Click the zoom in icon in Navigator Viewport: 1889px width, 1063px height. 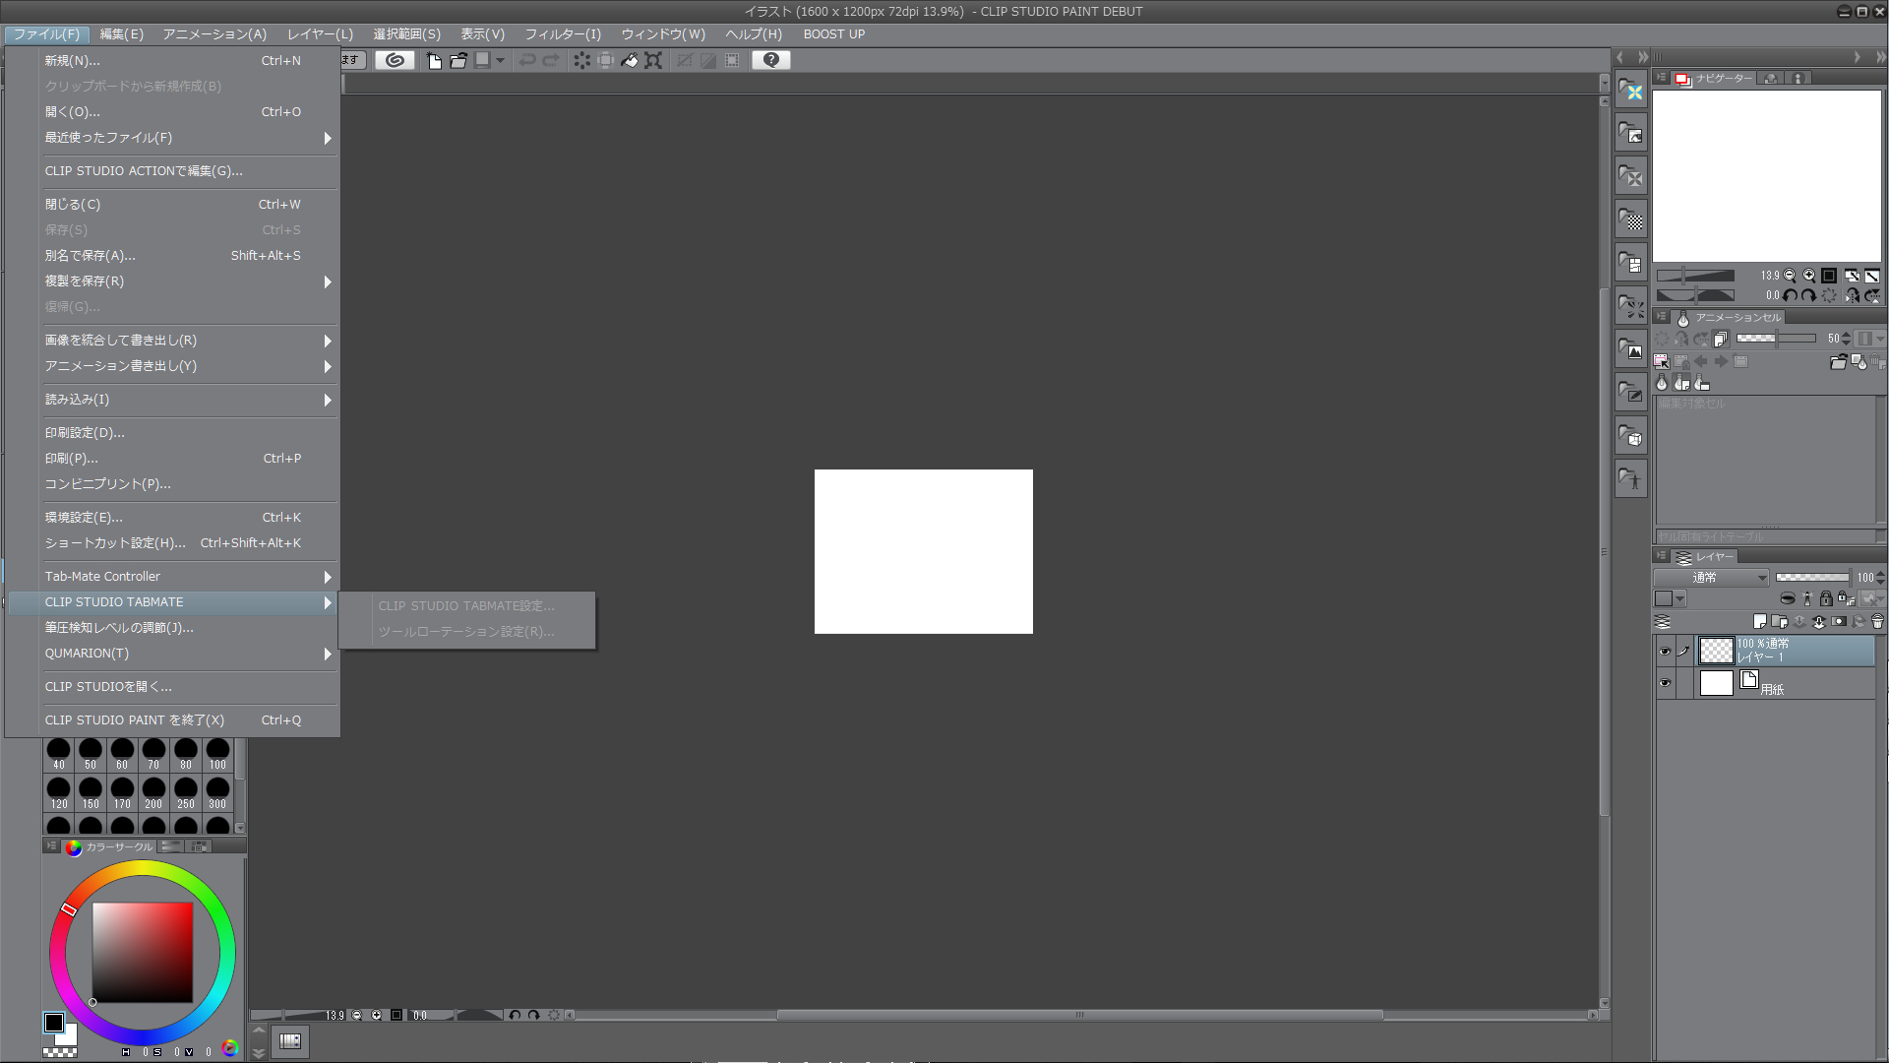(x=1808, y=276)
